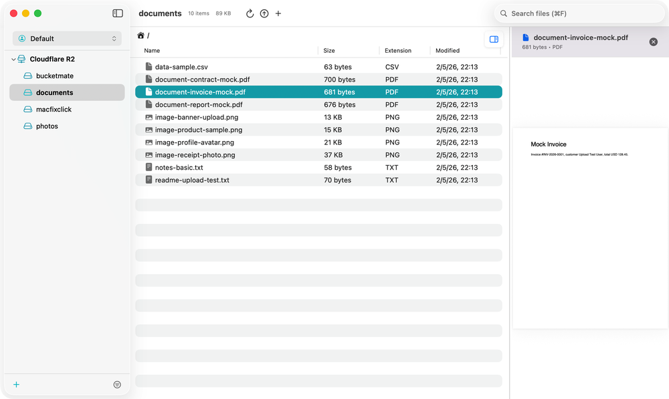Select image-receipt-photo.png file name
This screenshot has height=399, width=669.
point(195,155)
